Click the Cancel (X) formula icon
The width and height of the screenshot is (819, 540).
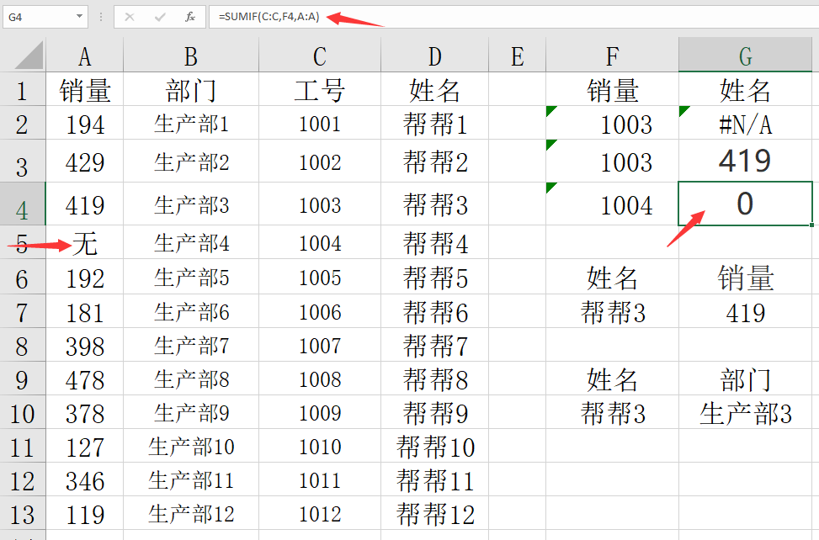click(x=130, y=17)
